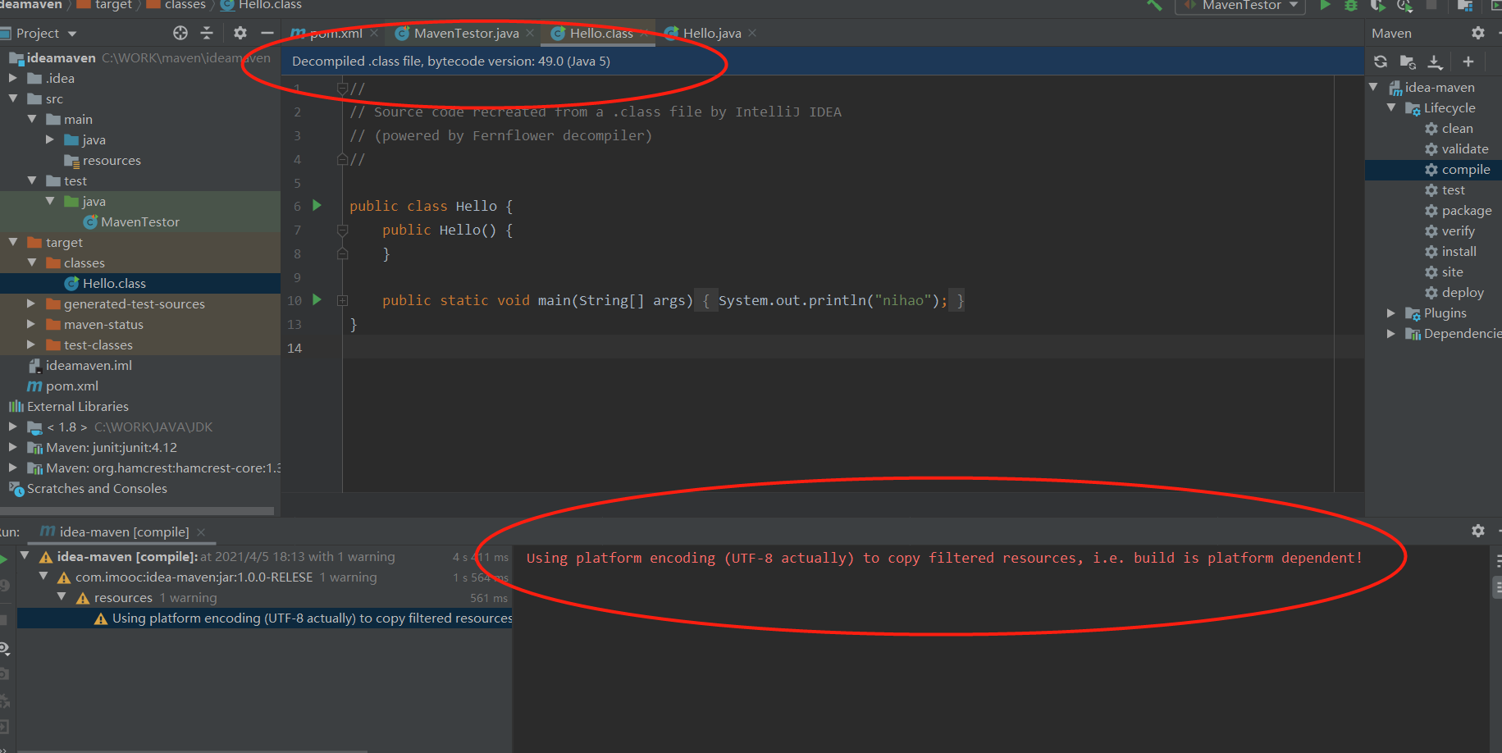
Task: Expand the .idea folder
Action: 13,78
